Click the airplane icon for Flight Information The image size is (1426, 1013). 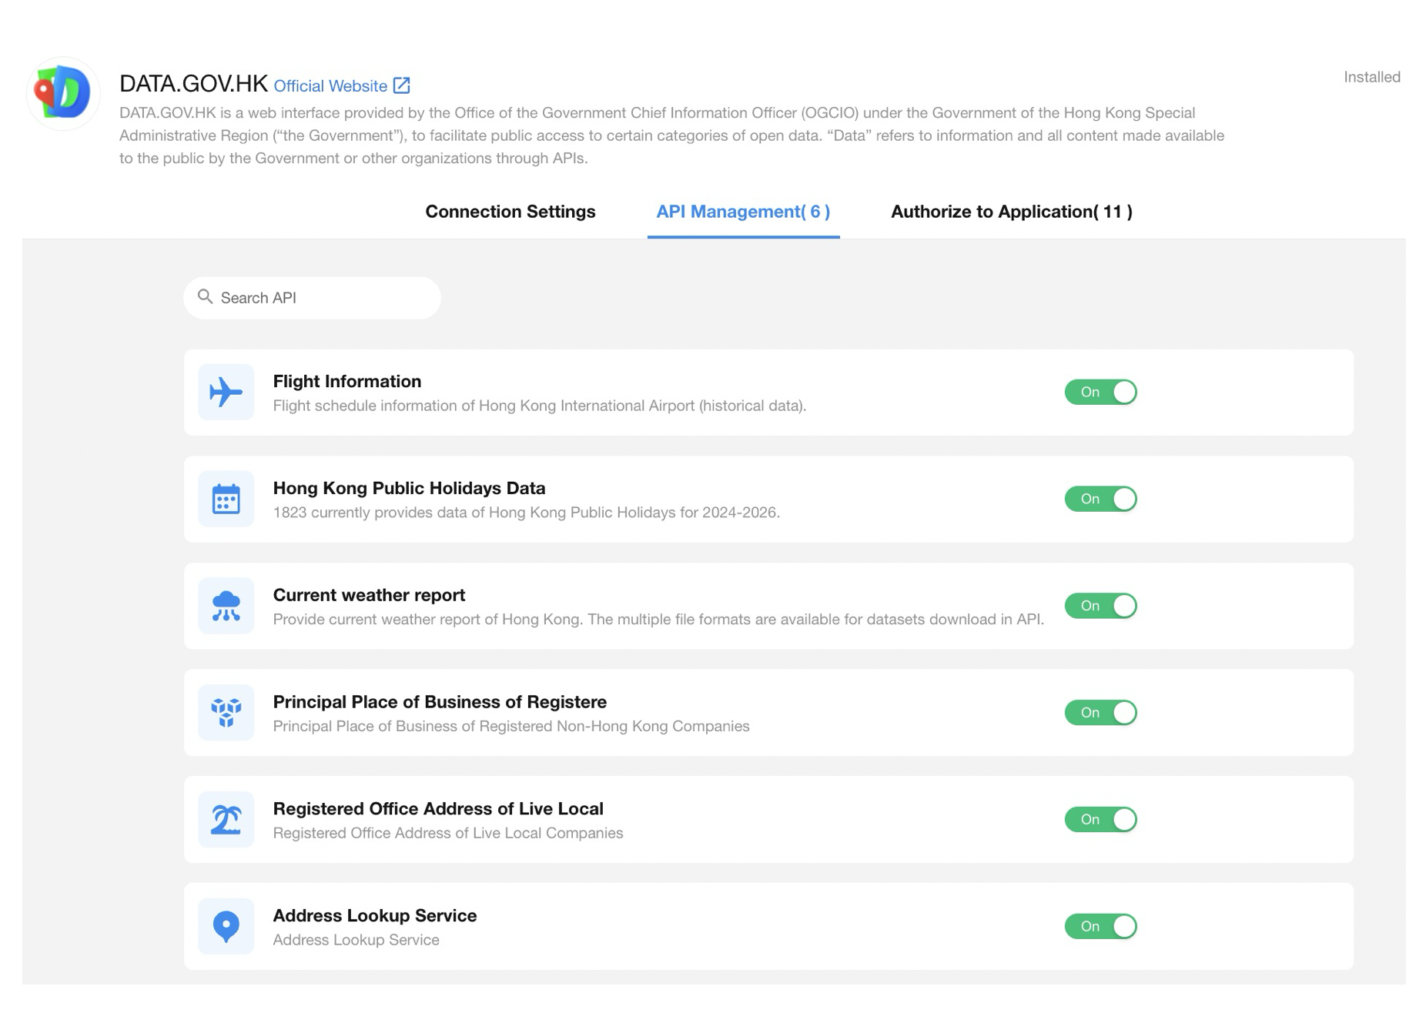226,392
